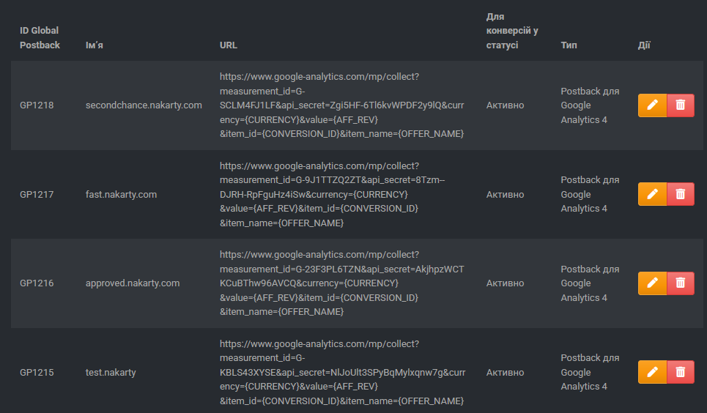Delete the approved.nakarty.com postback

pyautogui.click(x=681, y=283)
